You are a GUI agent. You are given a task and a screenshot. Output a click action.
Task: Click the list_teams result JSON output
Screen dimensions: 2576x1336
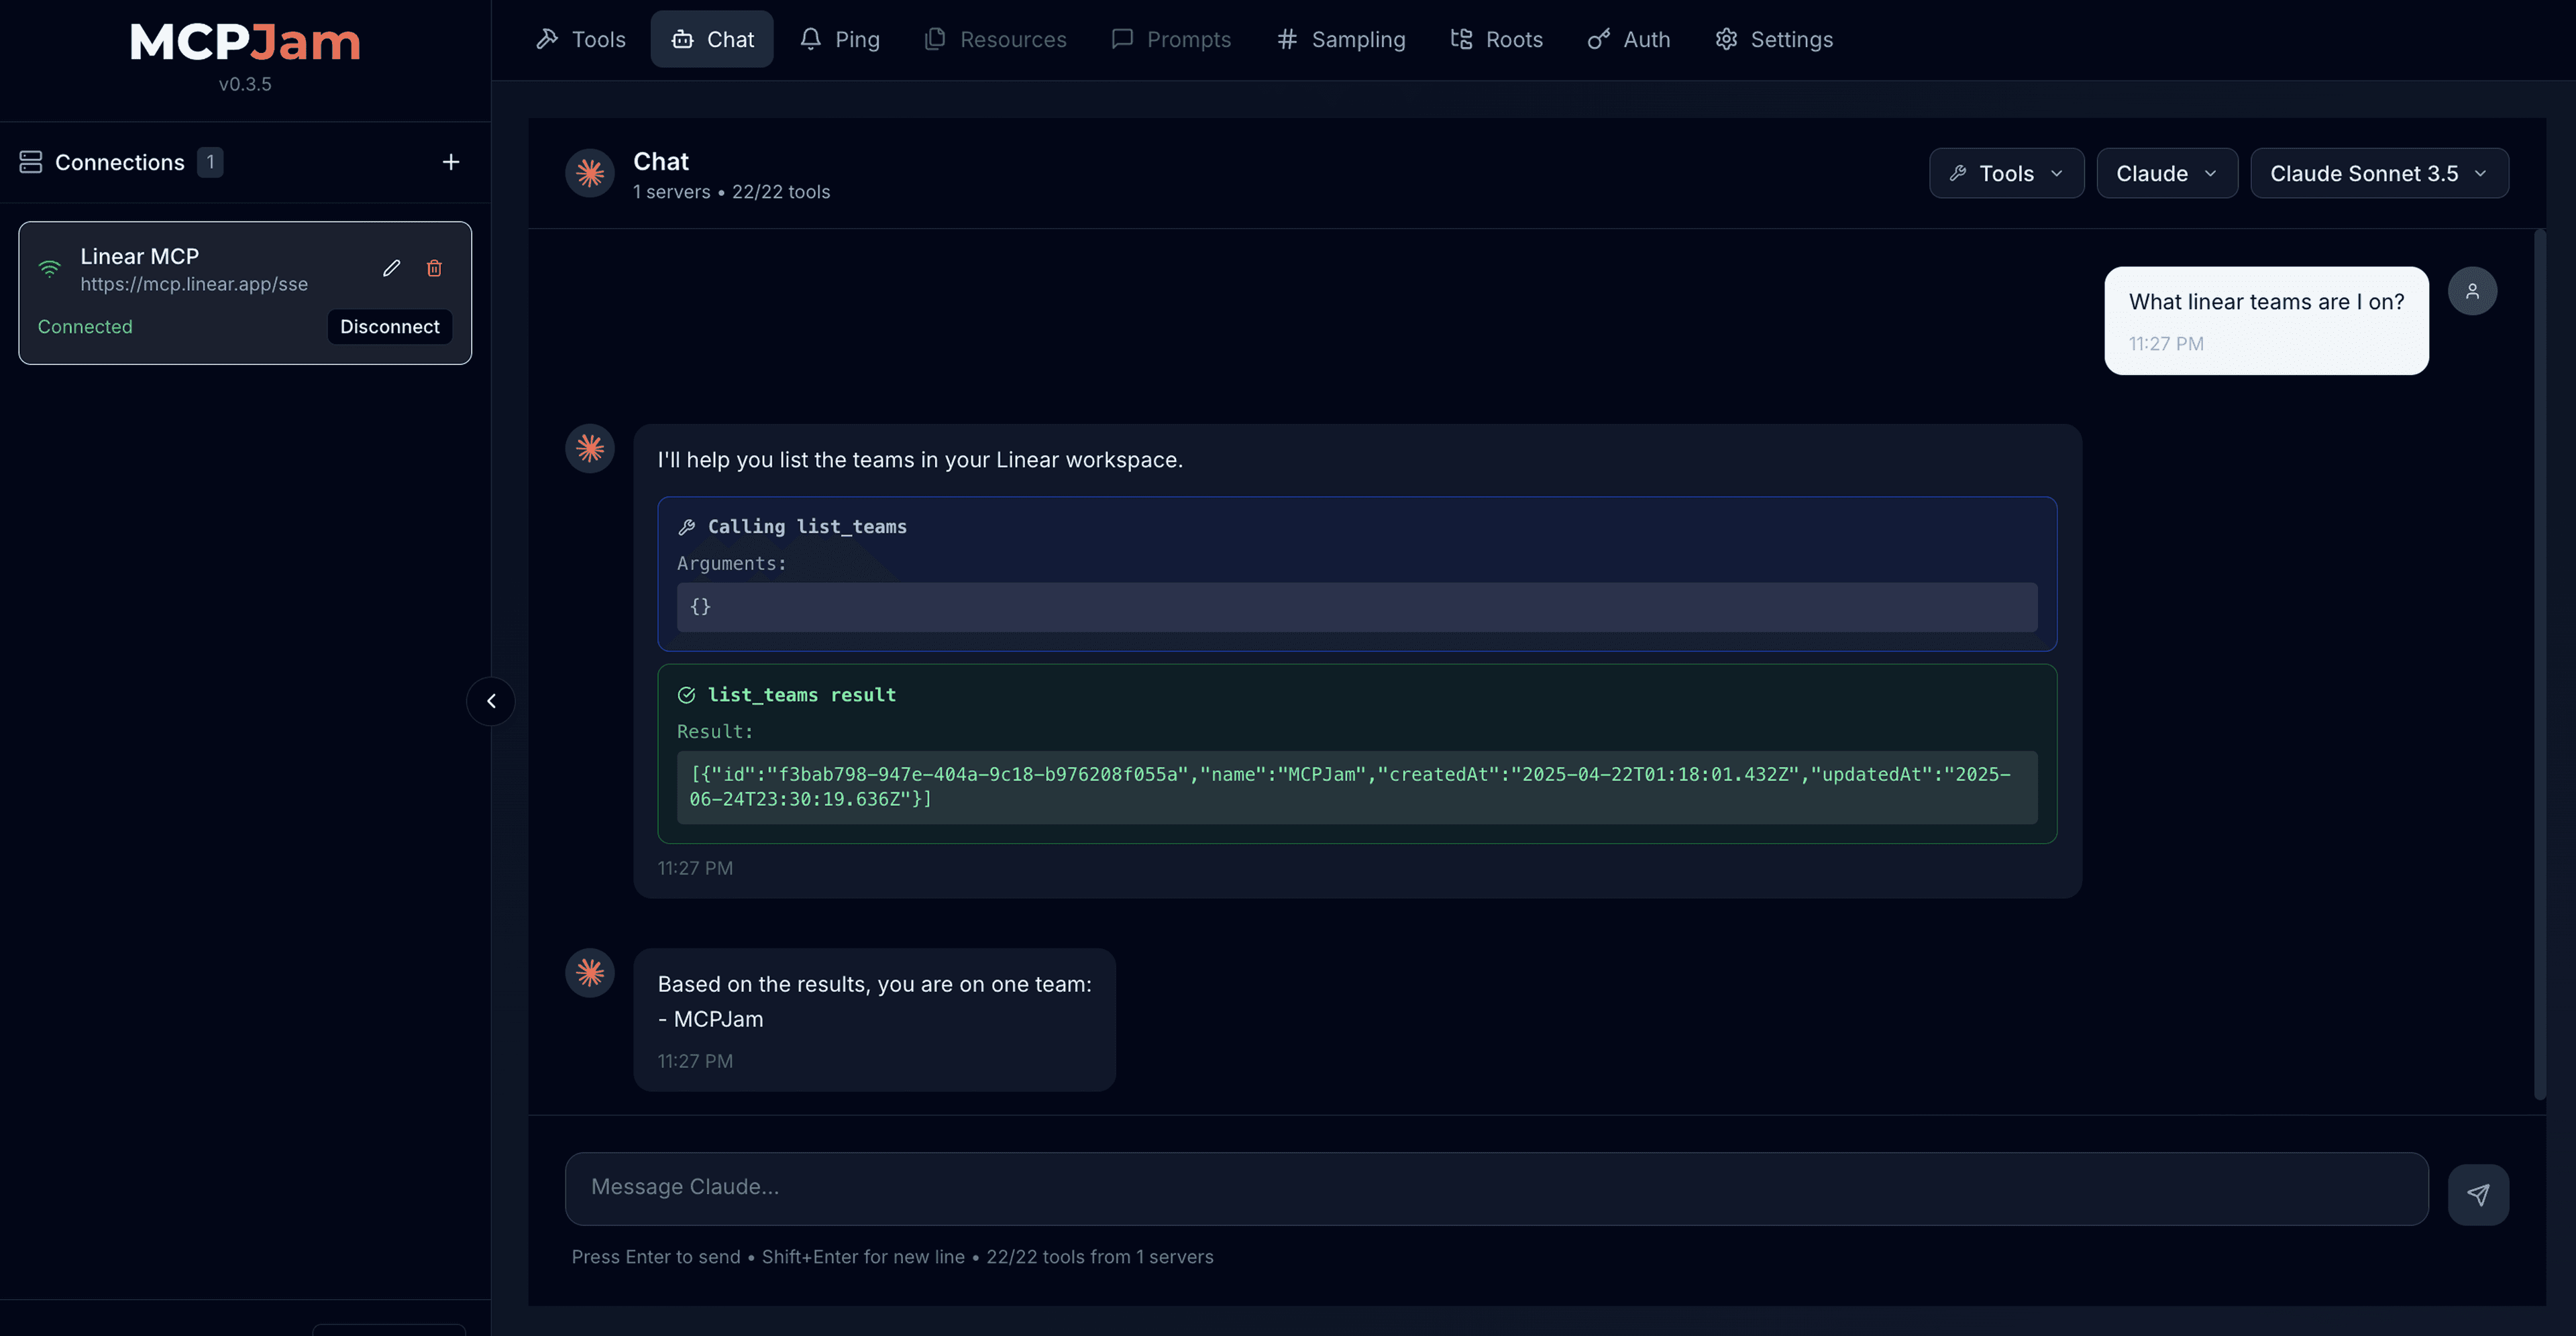click(1356, 787)
